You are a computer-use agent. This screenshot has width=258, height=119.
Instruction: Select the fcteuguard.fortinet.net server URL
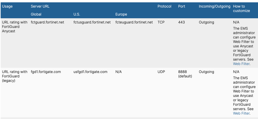[x=134, y=22]
